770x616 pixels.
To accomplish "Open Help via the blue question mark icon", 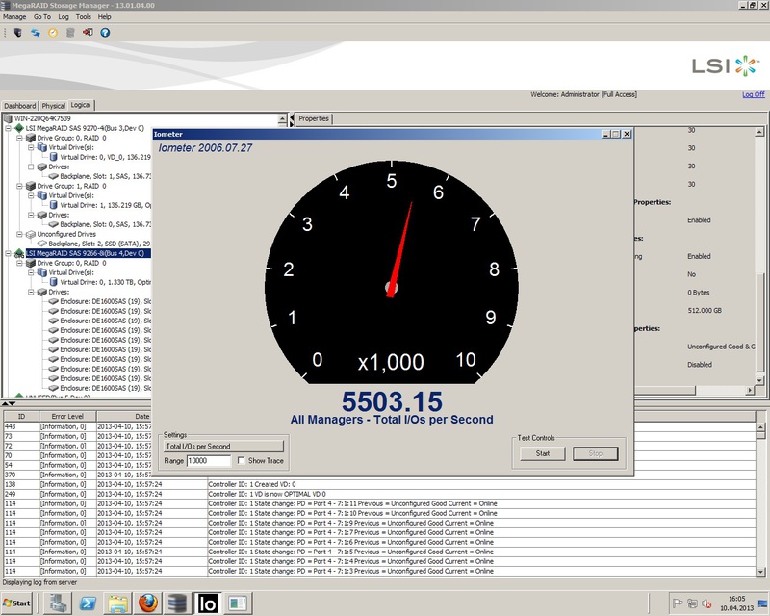I will 105,33.
